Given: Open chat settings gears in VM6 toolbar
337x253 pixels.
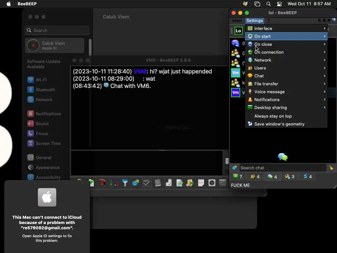Looking at the screenshot, I should click(136, 183).
